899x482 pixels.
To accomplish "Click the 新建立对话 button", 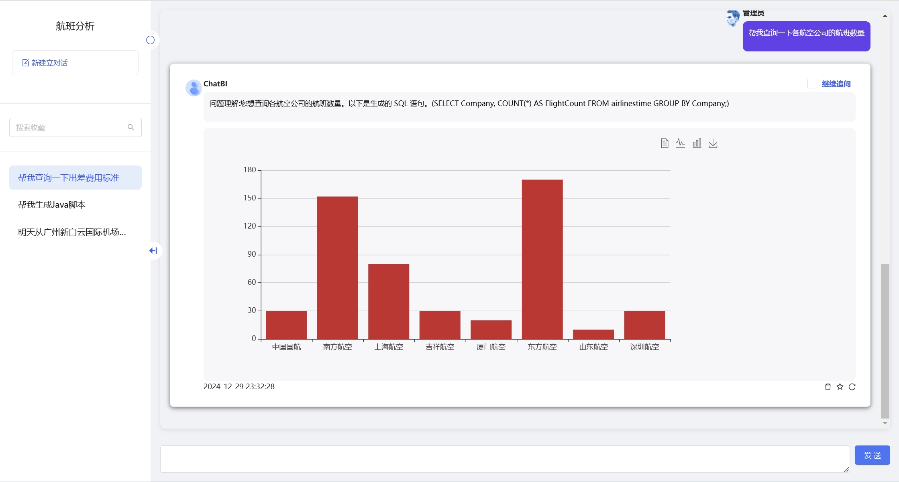I will (x=75, y=63).
